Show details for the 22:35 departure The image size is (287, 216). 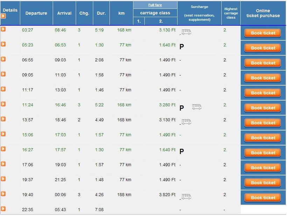[x=3, y=209]
